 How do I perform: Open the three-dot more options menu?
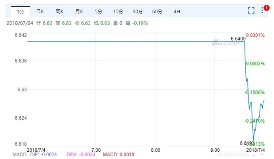click(x=262, y=10)
